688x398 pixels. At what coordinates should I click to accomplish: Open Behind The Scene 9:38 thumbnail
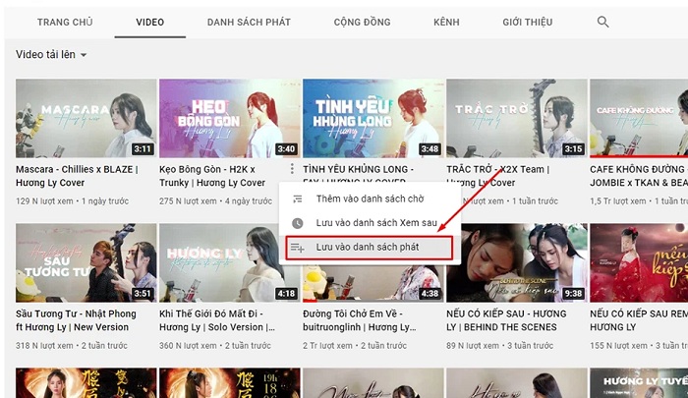(516, 262)
